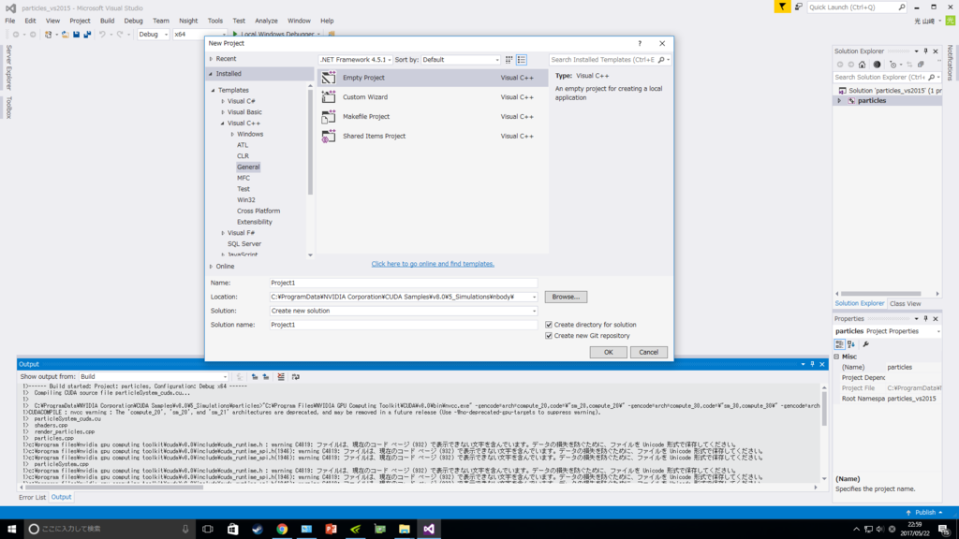Expand particles project in Solution Explorer

pos(839,101)
